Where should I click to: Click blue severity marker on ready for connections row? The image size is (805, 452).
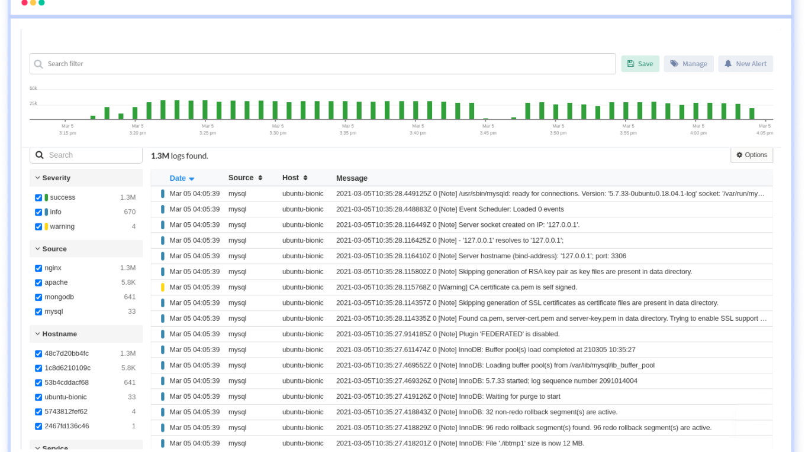tap(163, 193)
